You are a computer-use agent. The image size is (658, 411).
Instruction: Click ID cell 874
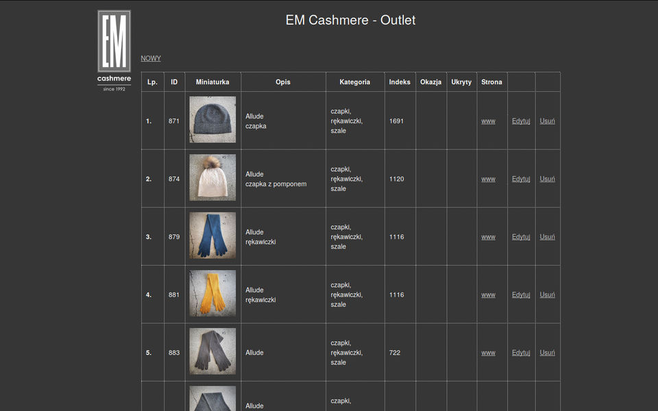pos(173,179)
